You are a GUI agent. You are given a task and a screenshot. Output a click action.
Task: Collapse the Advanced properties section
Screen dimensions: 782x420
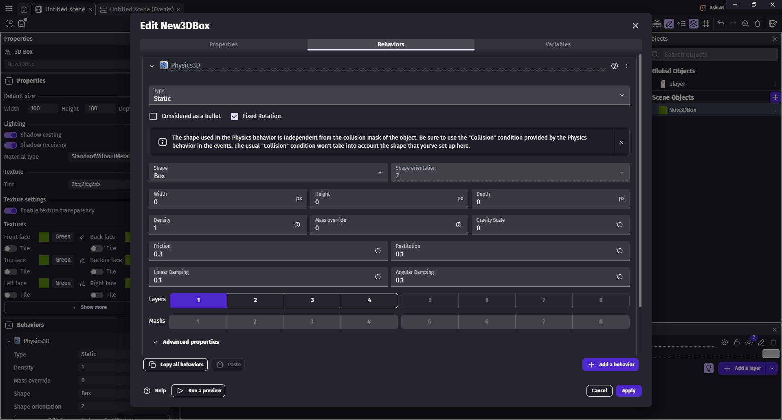(155, 342)
